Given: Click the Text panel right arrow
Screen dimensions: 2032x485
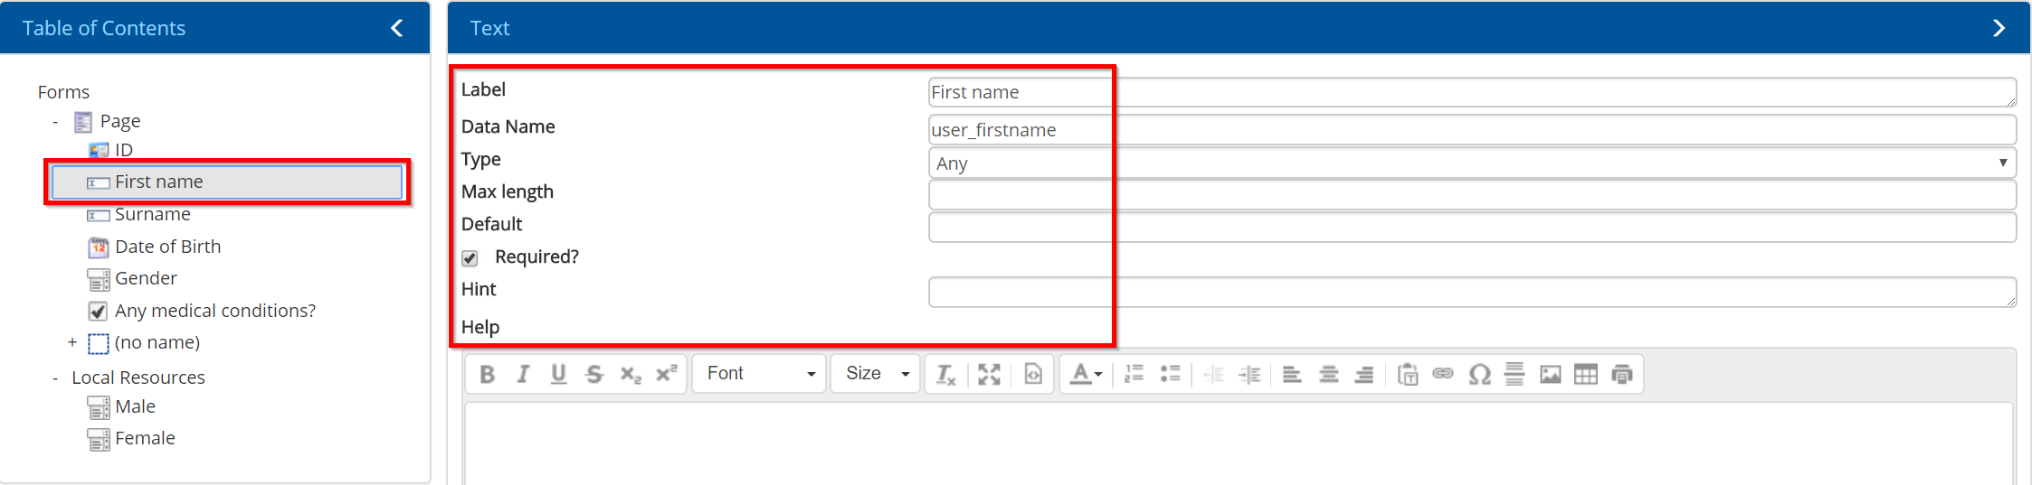Looking at the screenshot, I should point(1999,28).
